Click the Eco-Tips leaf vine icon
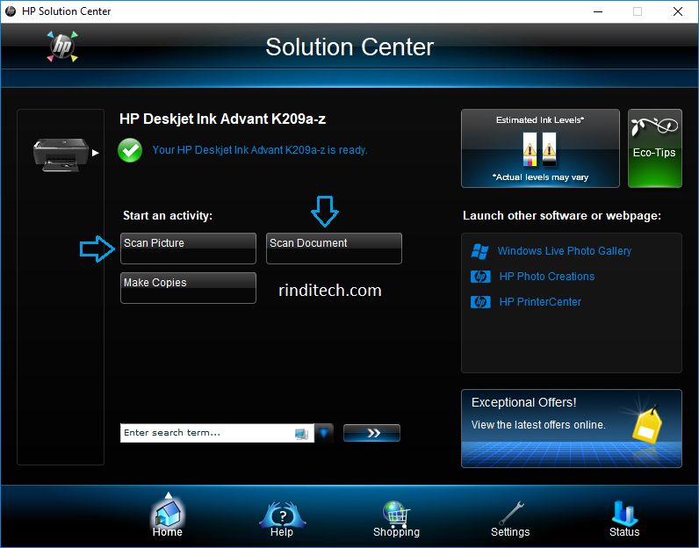The height and width of the screenshot is (548, 699). (654, 126)
